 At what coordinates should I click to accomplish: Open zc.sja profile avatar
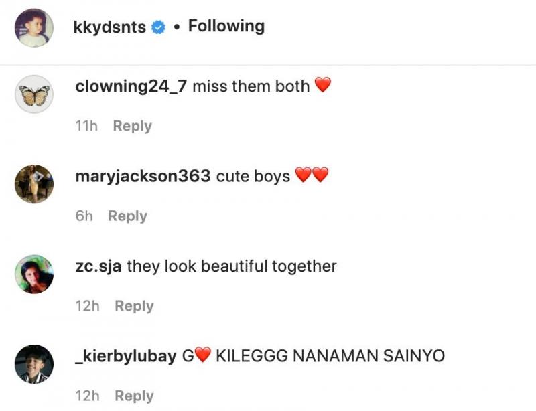point(34,274)
